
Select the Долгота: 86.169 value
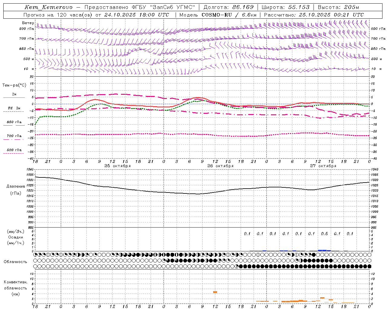pos(229,7)
